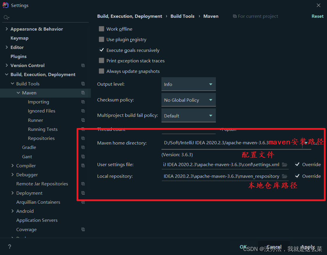Click project-level icon next to Remote Jar Repositories
The width and height of the screenshot is (327, 255).
83,184
